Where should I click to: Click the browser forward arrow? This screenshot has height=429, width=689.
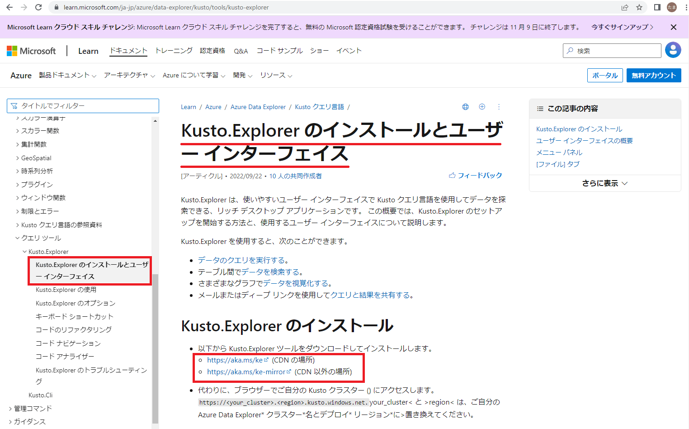(24, 7)
